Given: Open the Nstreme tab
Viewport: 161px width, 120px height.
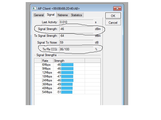Looking at the screenshot, I should point(63,15).
